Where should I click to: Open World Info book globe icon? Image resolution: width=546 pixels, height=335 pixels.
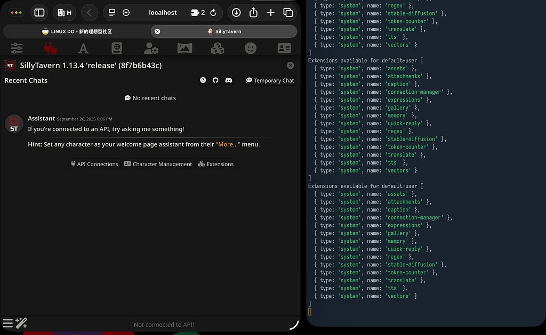(117, 48)
